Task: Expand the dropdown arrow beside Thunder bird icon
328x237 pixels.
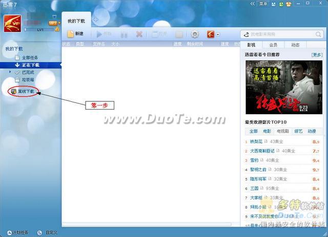Action: [218, 34]
